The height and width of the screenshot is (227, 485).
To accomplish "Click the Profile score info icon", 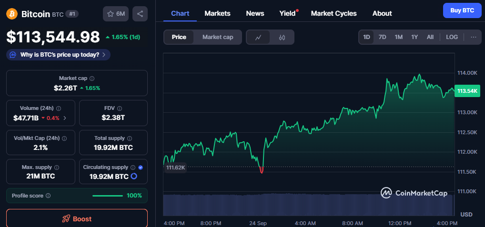I will click(48, 196).
